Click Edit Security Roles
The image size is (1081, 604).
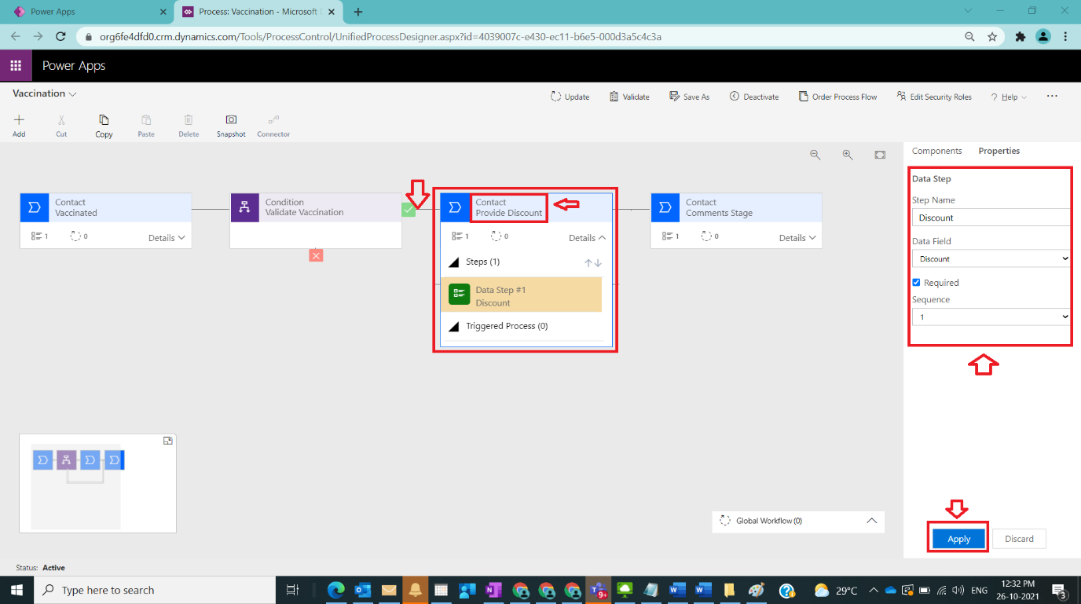coord(934,97)
